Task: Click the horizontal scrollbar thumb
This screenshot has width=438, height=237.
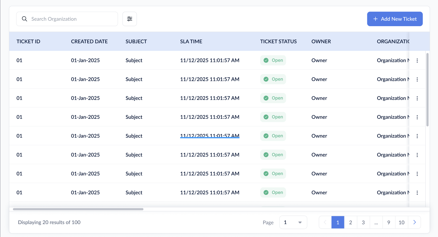Action: (x=78, y=209)
